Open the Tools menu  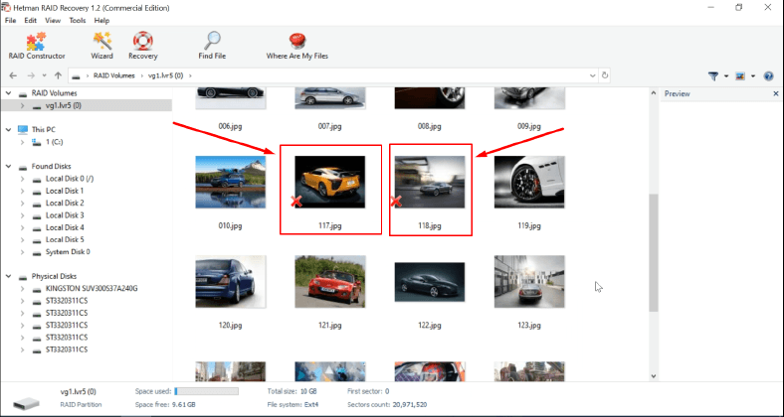[x=77, y=21]
